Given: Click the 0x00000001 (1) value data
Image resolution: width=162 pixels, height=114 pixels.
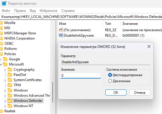Looking at the screenshot, I should point(133,35).
